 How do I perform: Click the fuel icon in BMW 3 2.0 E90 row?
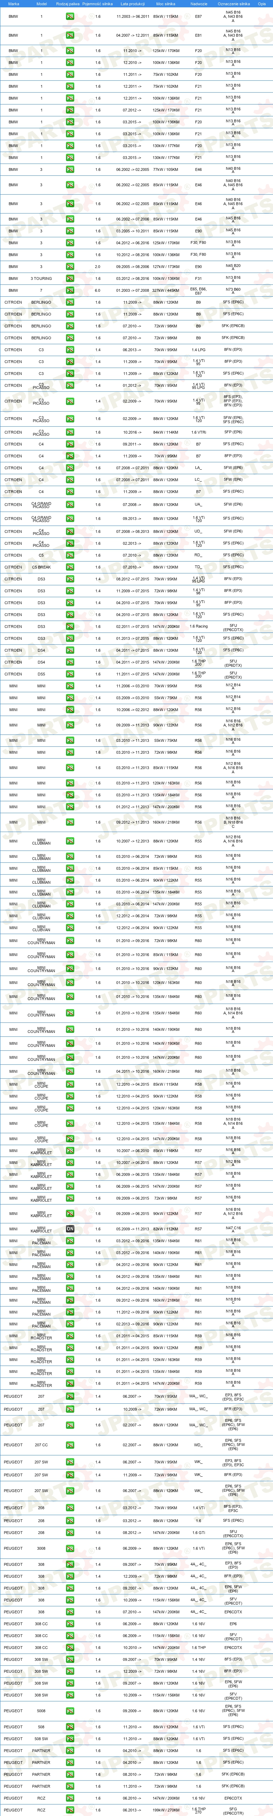71,267
